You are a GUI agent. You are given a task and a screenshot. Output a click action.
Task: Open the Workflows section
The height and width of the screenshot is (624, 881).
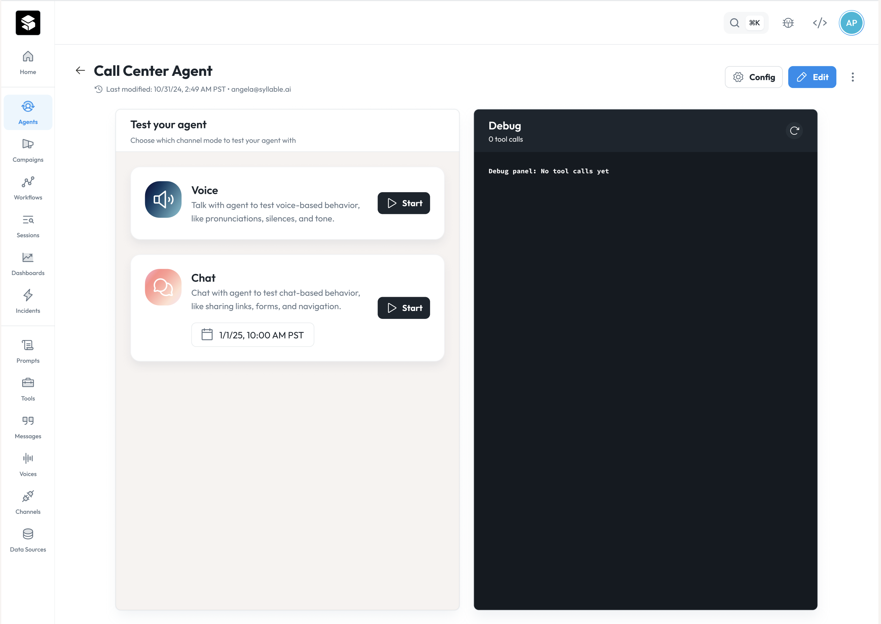(28, 188)
